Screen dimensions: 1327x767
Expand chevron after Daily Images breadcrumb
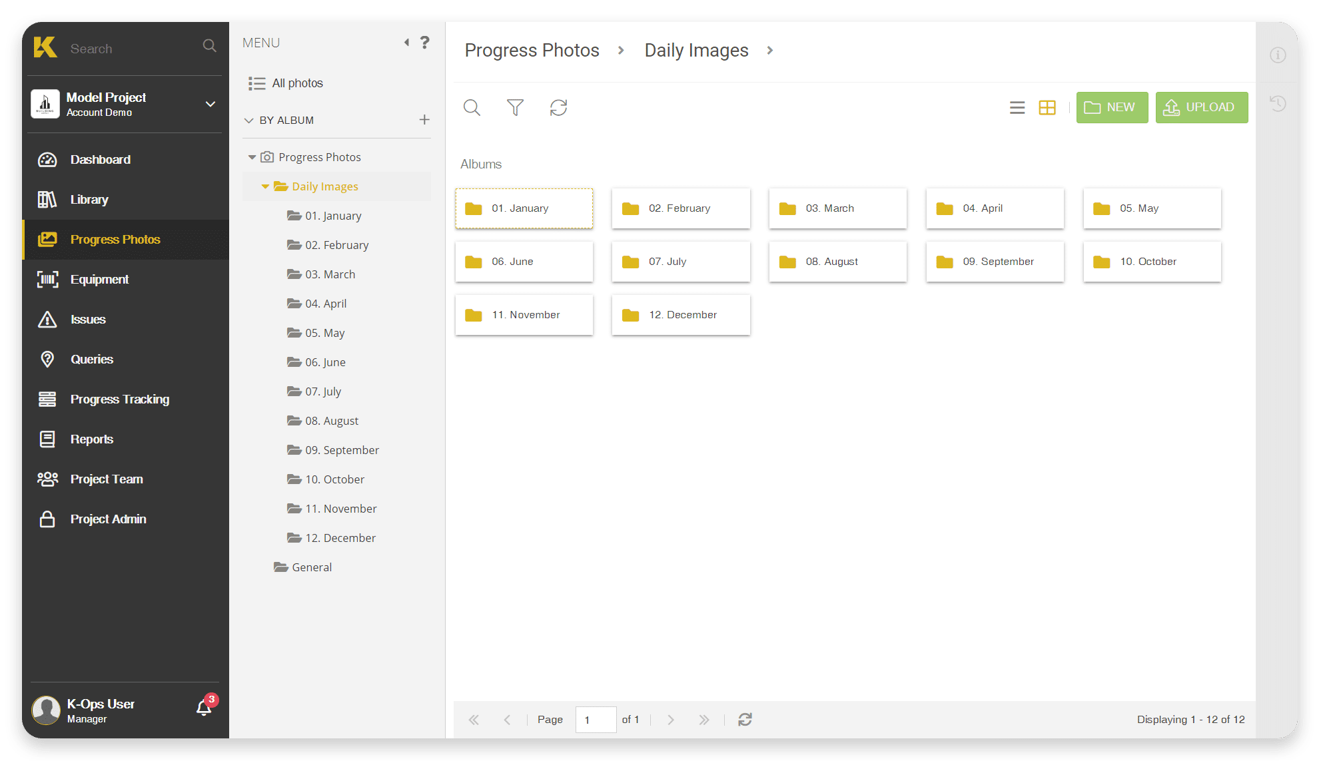(x=770, y=51)
